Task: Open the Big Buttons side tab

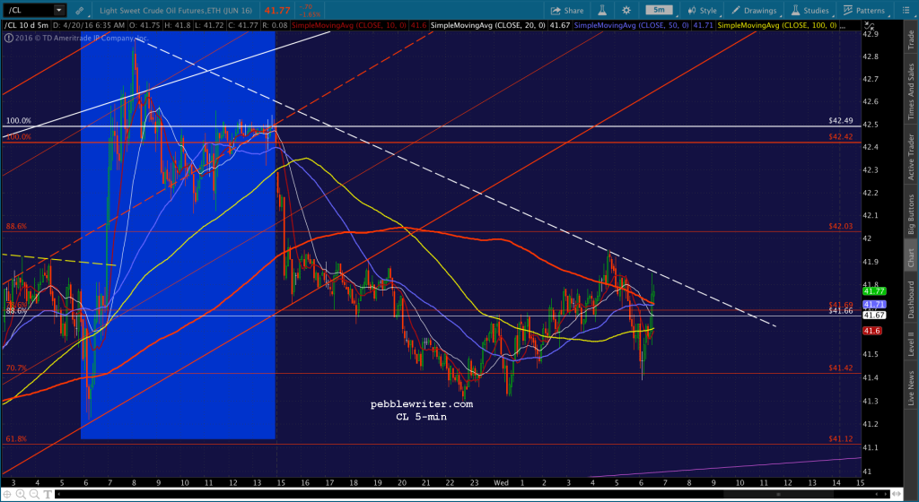Action: click(x=911, y=215)
